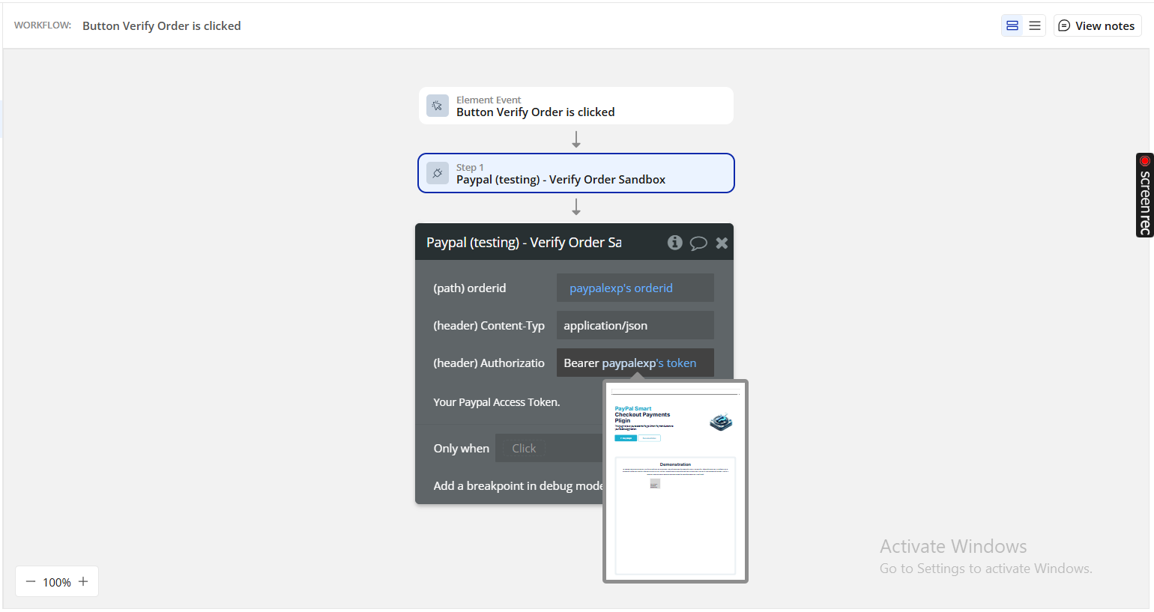Click the application/json Content-Type field
1154x612 pixels.
pyautogui.click(x=634, y=325)
